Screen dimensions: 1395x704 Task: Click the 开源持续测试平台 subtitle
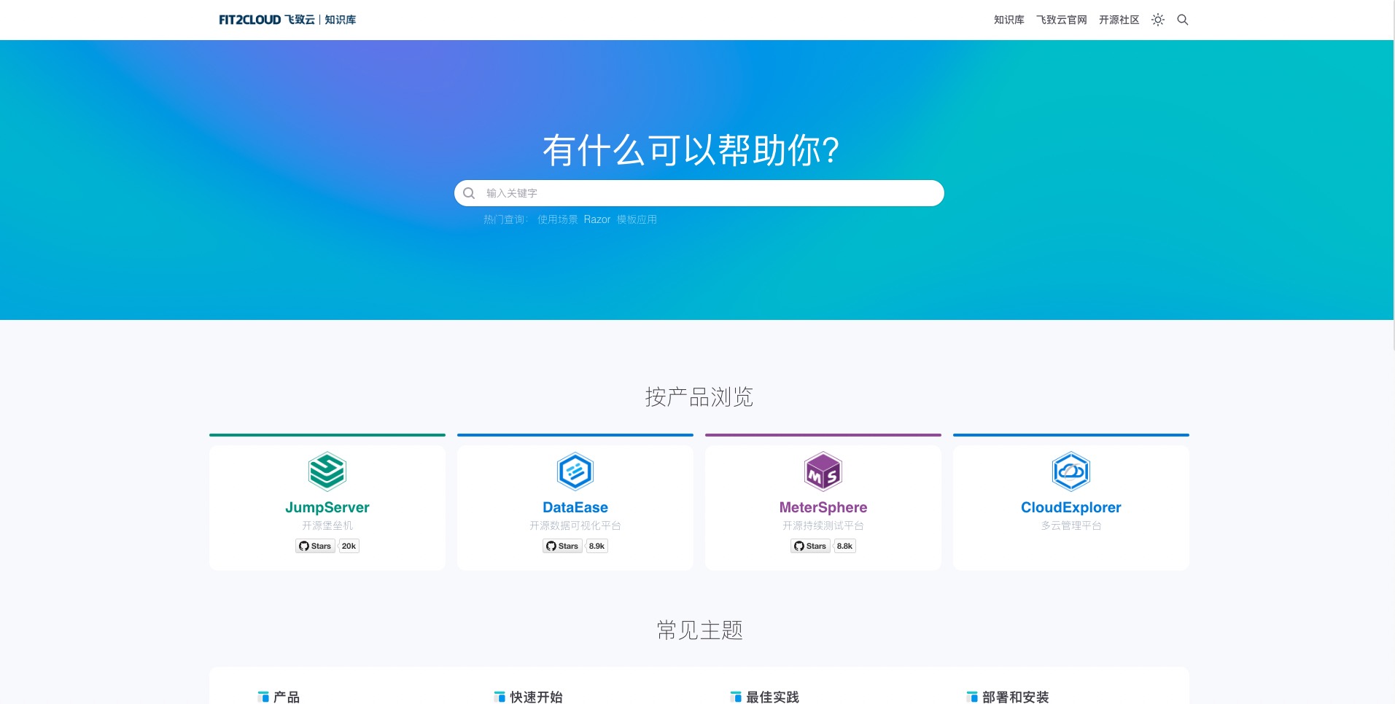point(823,525)
